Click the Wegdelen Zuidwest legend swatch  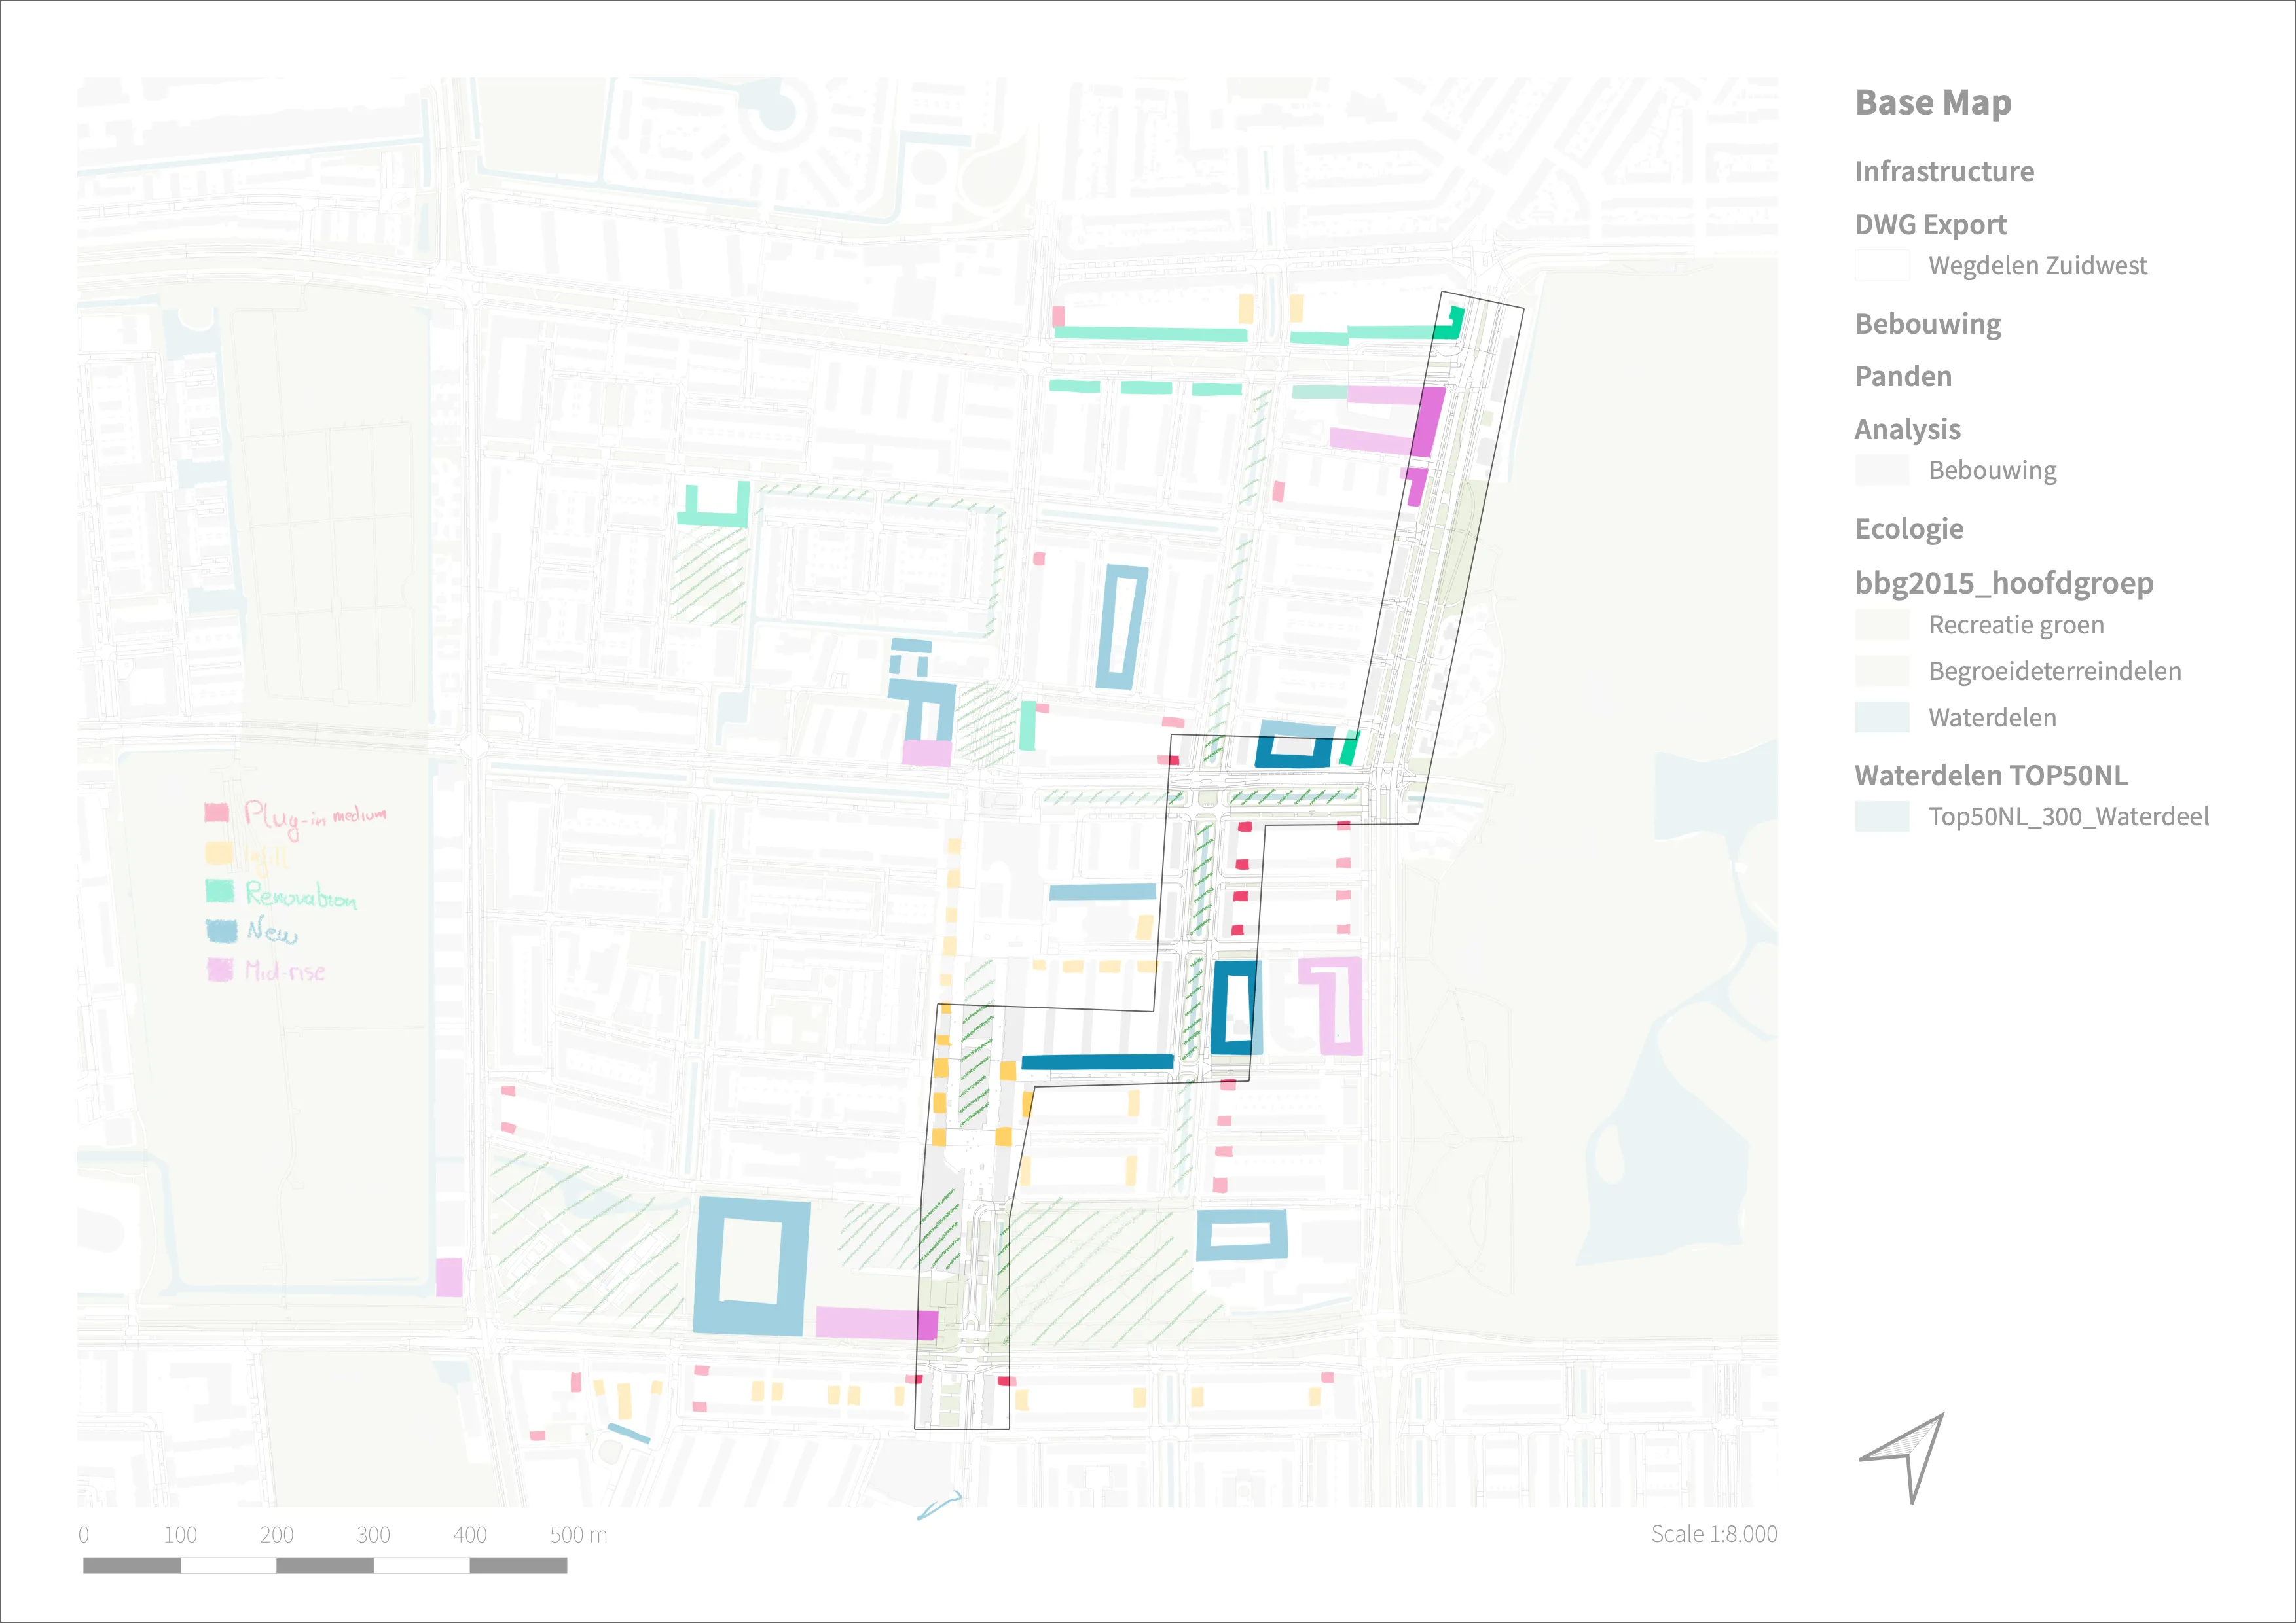point(1881,266)
